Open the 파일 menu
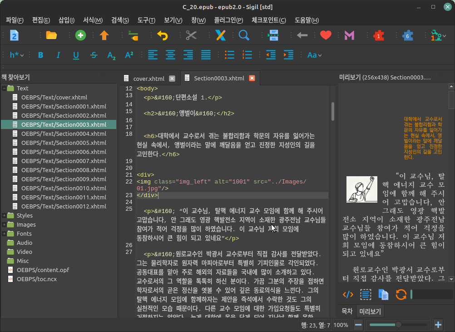455x332 pixels. tap(15, 20)
